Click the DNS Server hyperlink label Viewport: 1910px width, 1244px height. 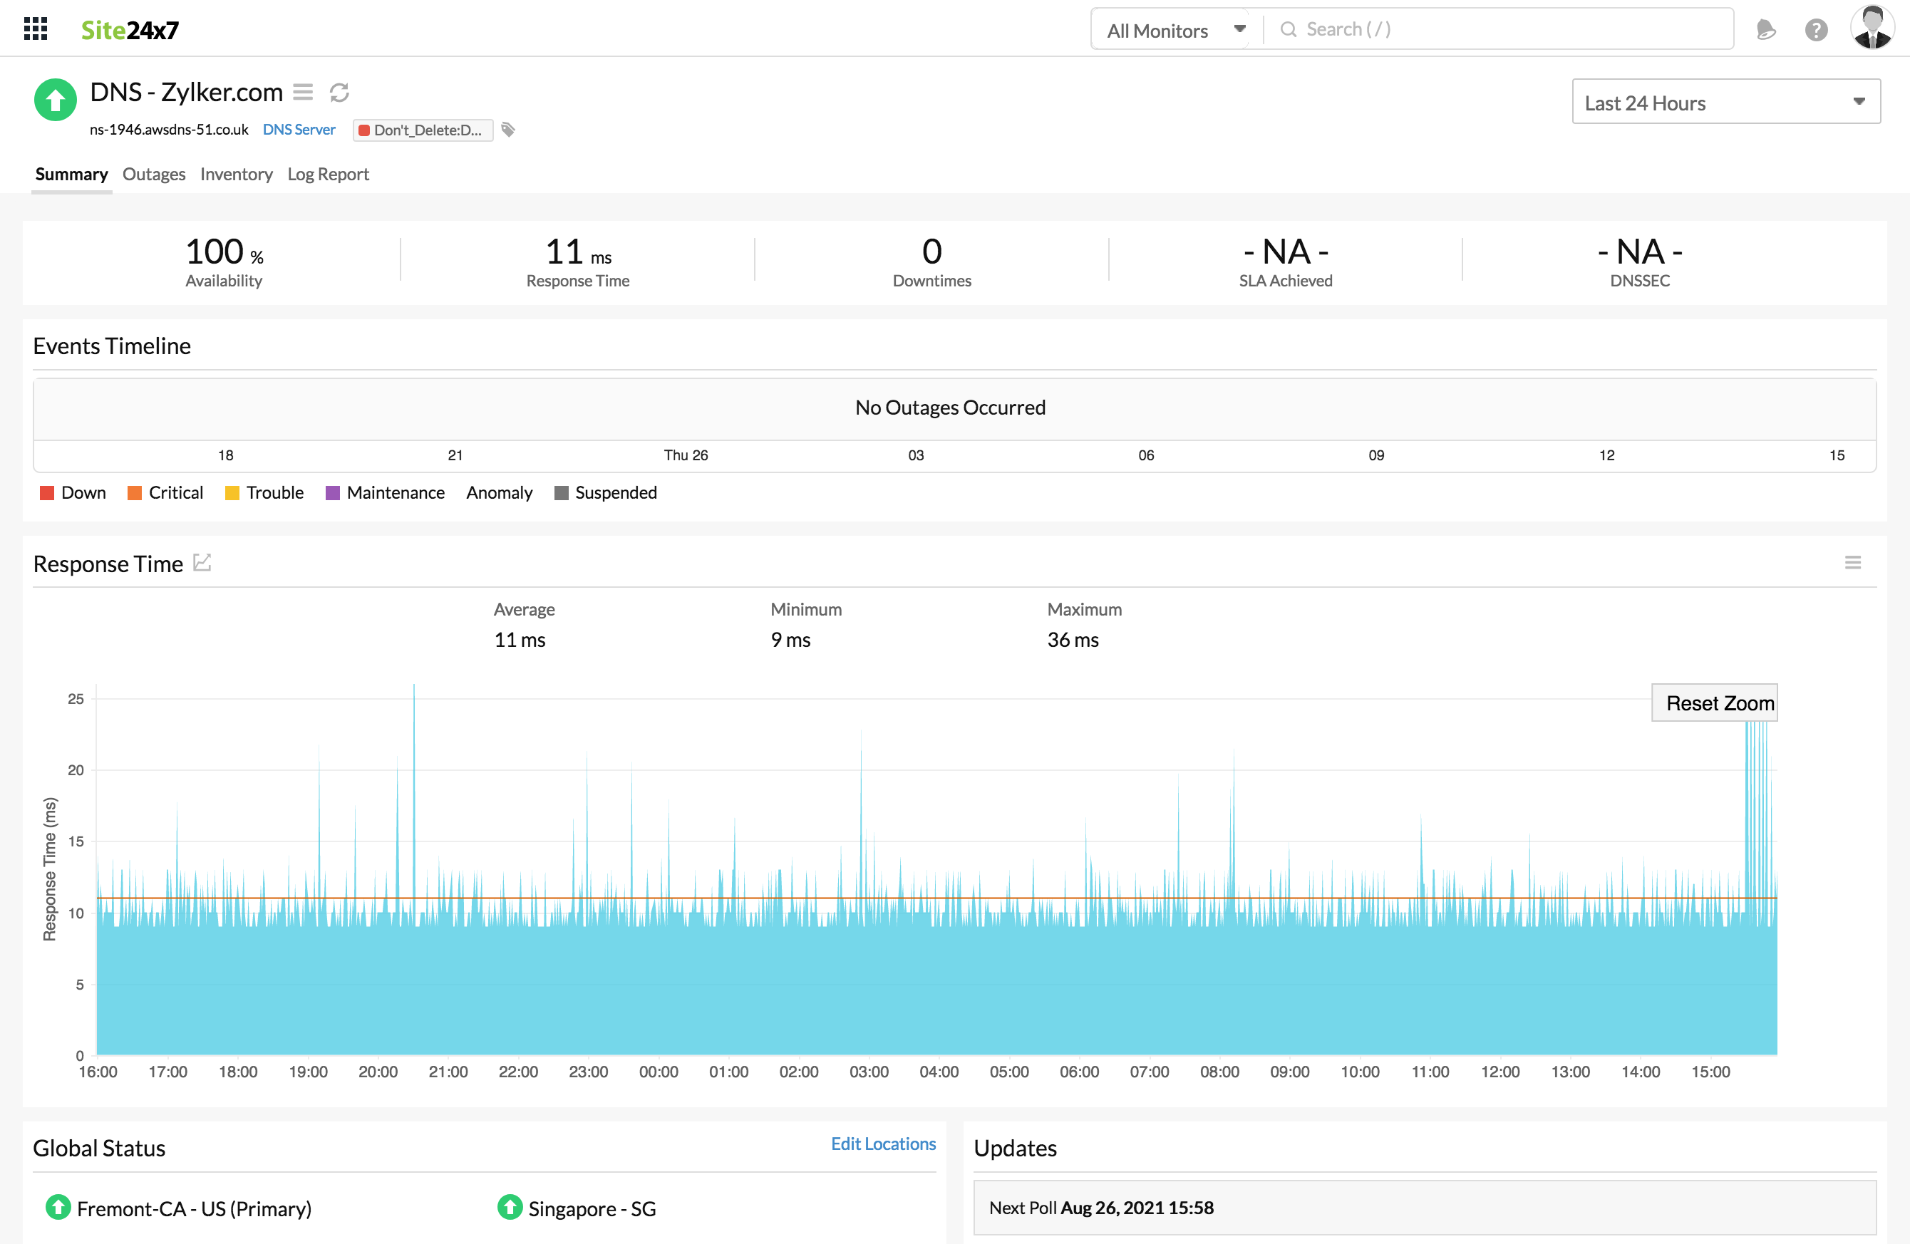pos(299,128)
